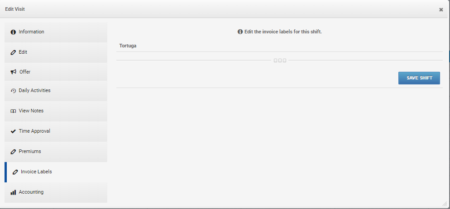Click the resize grip in the dialog corner
Viewport: 450px width, 209px height.
tap(444, 203)
